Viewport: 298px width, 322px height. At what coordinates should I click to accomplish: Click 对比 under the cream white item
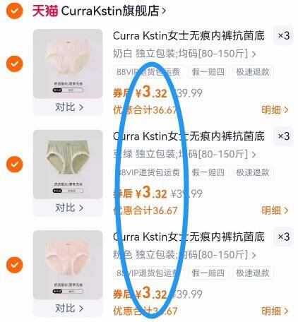(x=69, y=107)
